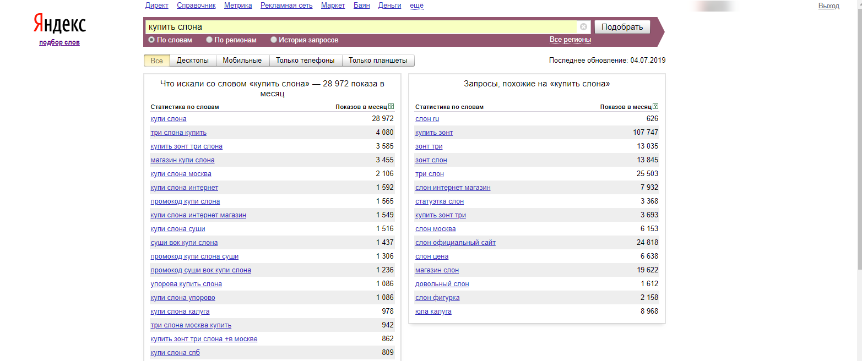862x361 pixels.
Task: Select the 'По словам' radio button
Action: [x=151, y=40]
